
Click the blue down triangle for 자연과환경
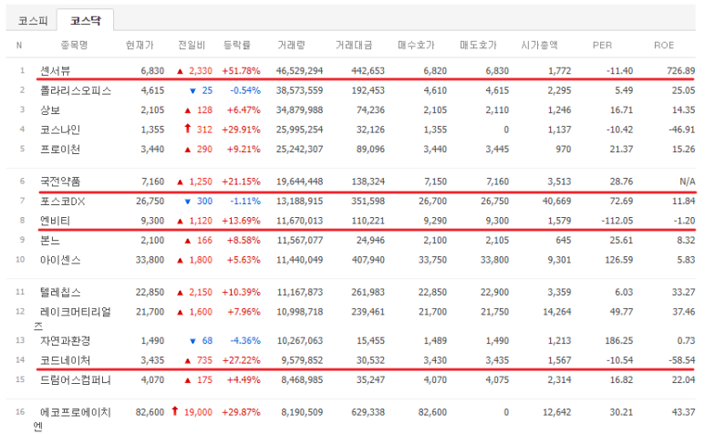[x=192, y=341]
